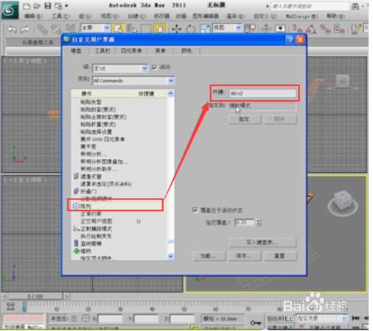Click the delay override spinner arrows
The image size is (373, 331).
point(258,222)
